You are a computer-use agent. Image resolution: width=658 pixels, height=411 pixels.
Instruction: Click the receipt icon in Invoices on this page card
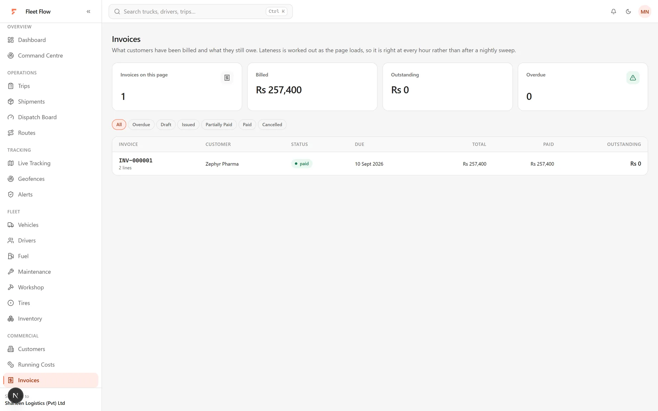(x=227, y=78)
